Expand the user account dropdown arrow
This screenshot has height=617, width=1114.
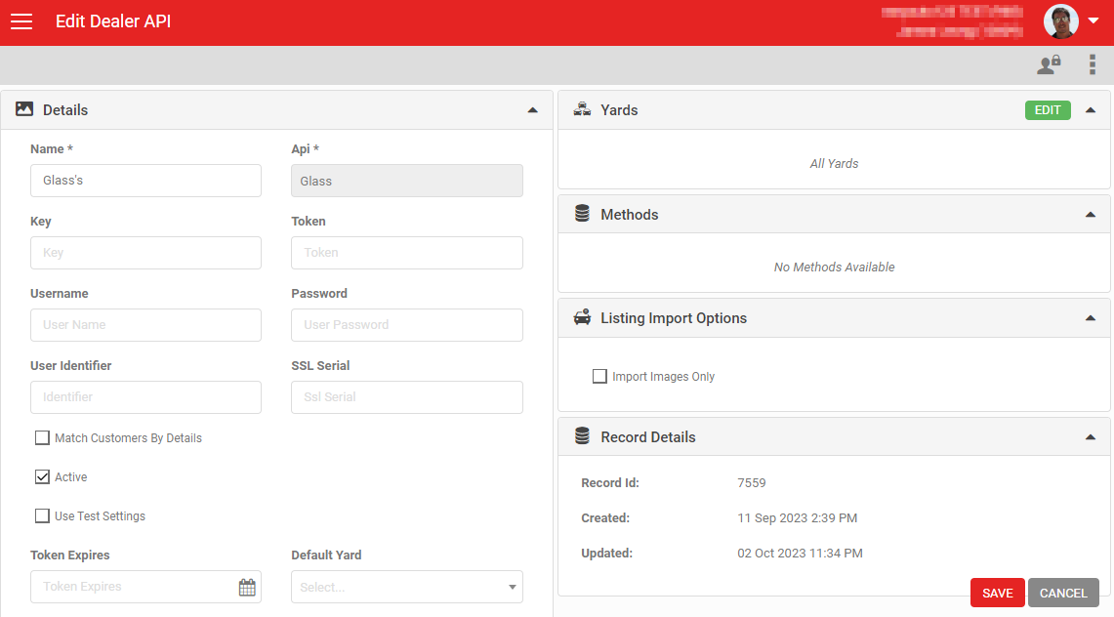click(1093, 21)
